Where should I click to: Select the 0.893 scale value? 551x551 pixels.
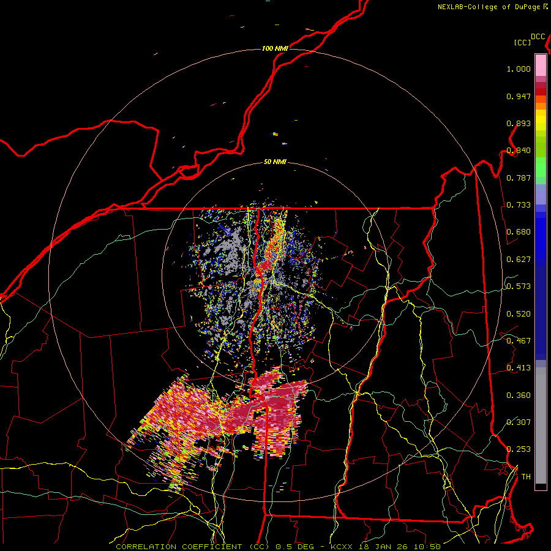pos(519,123)
